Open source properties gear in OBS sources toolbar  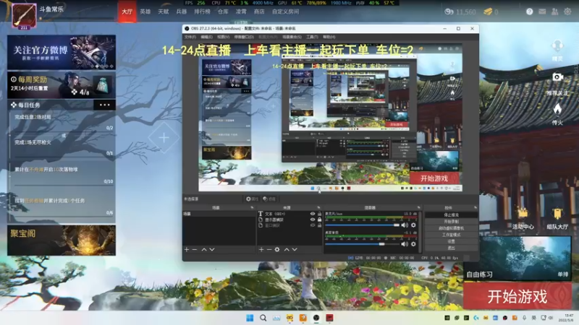click(277, 249)
